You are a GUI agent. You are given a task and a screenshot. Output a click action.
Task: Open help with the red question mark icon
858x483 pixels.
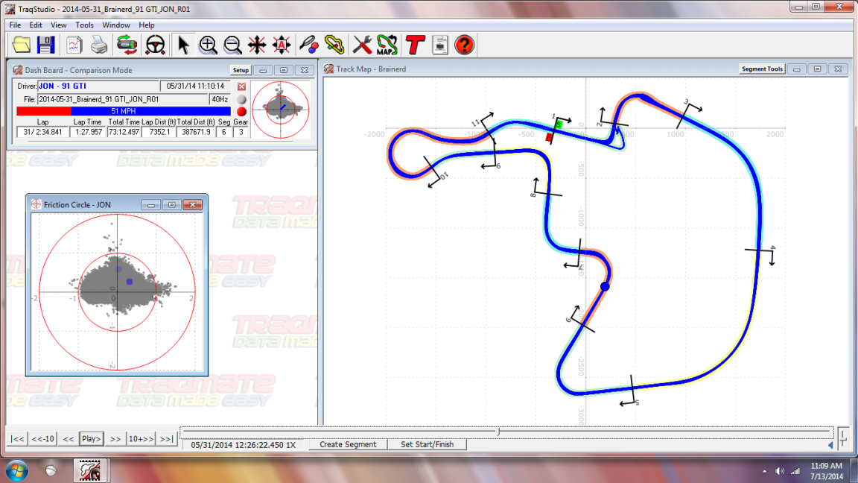pos(465,45)
